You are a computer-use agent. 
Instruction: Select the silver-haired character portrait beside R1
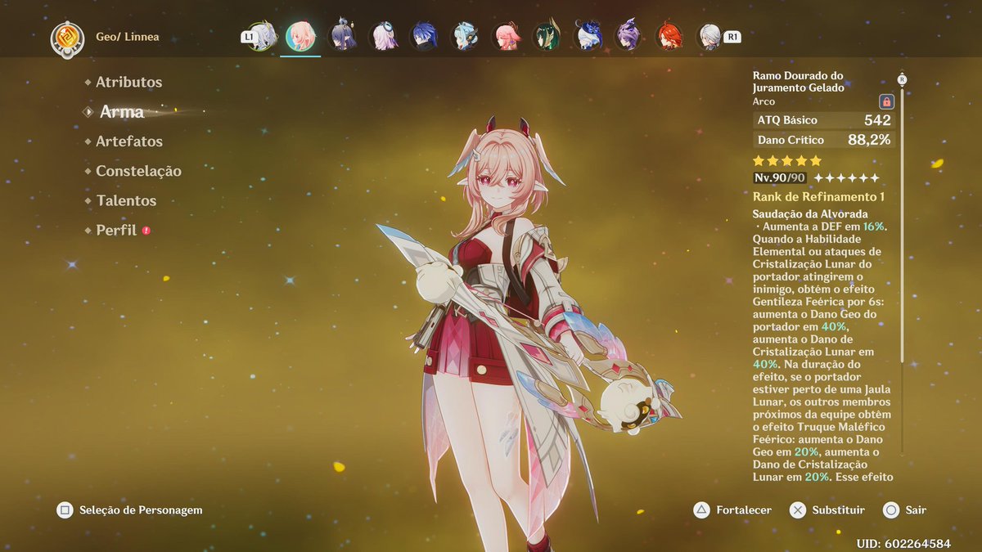(709, 37)
